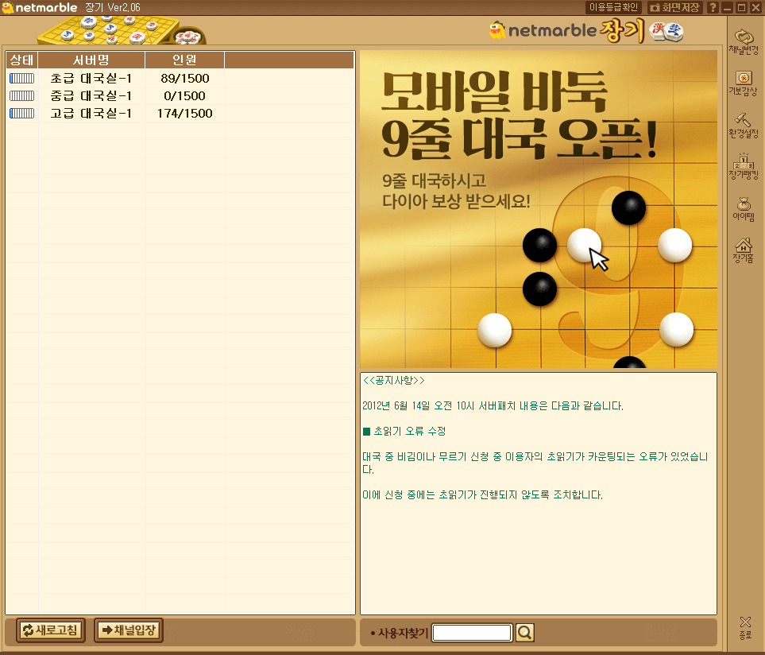Click the user search magnifier icon
The height and width of the screenshot is (655, 765).
pyautogui.click(x=524, y=633)
